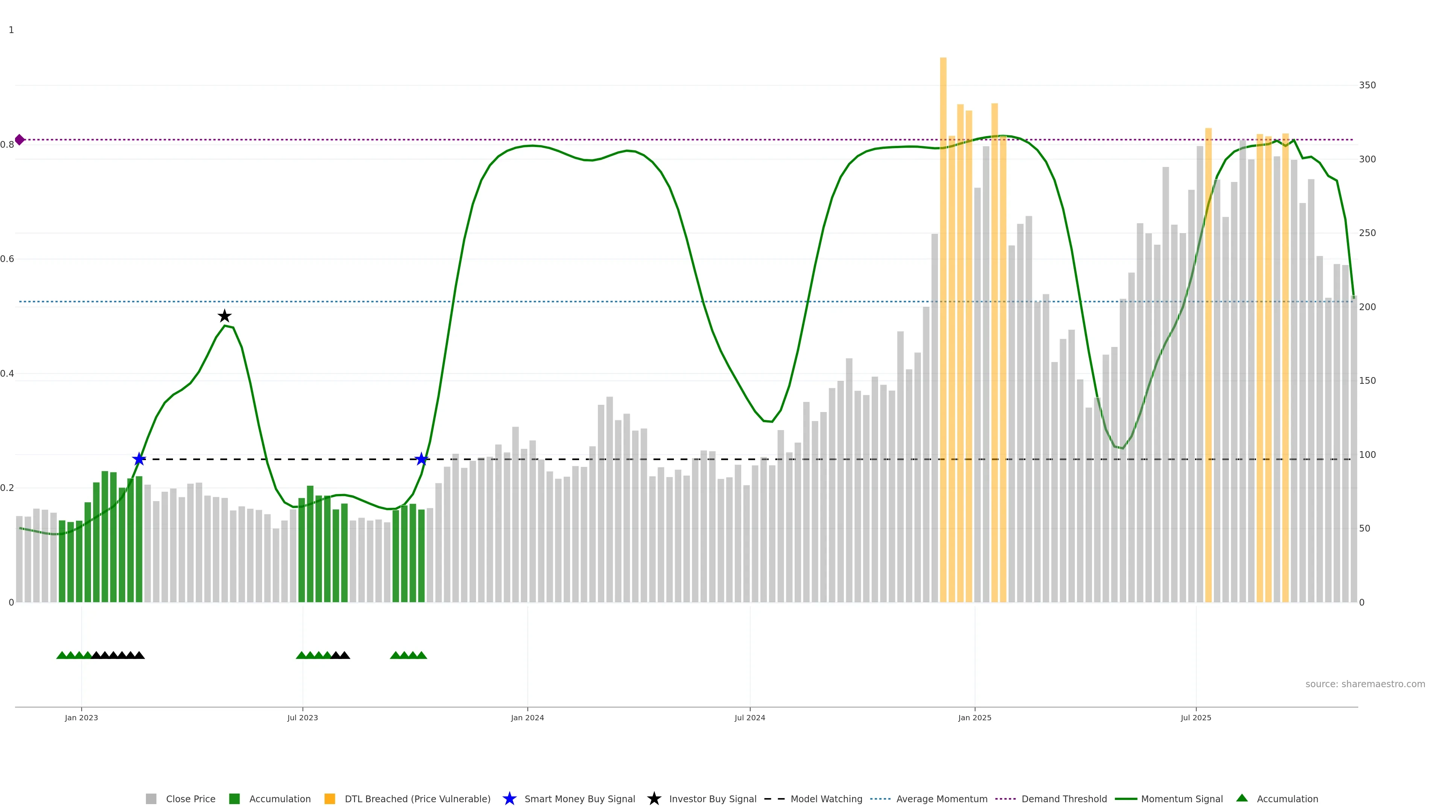Click the green triangle legend icon
Viewport: 1444px width, 812px height.
click(x=1242, y=798)
